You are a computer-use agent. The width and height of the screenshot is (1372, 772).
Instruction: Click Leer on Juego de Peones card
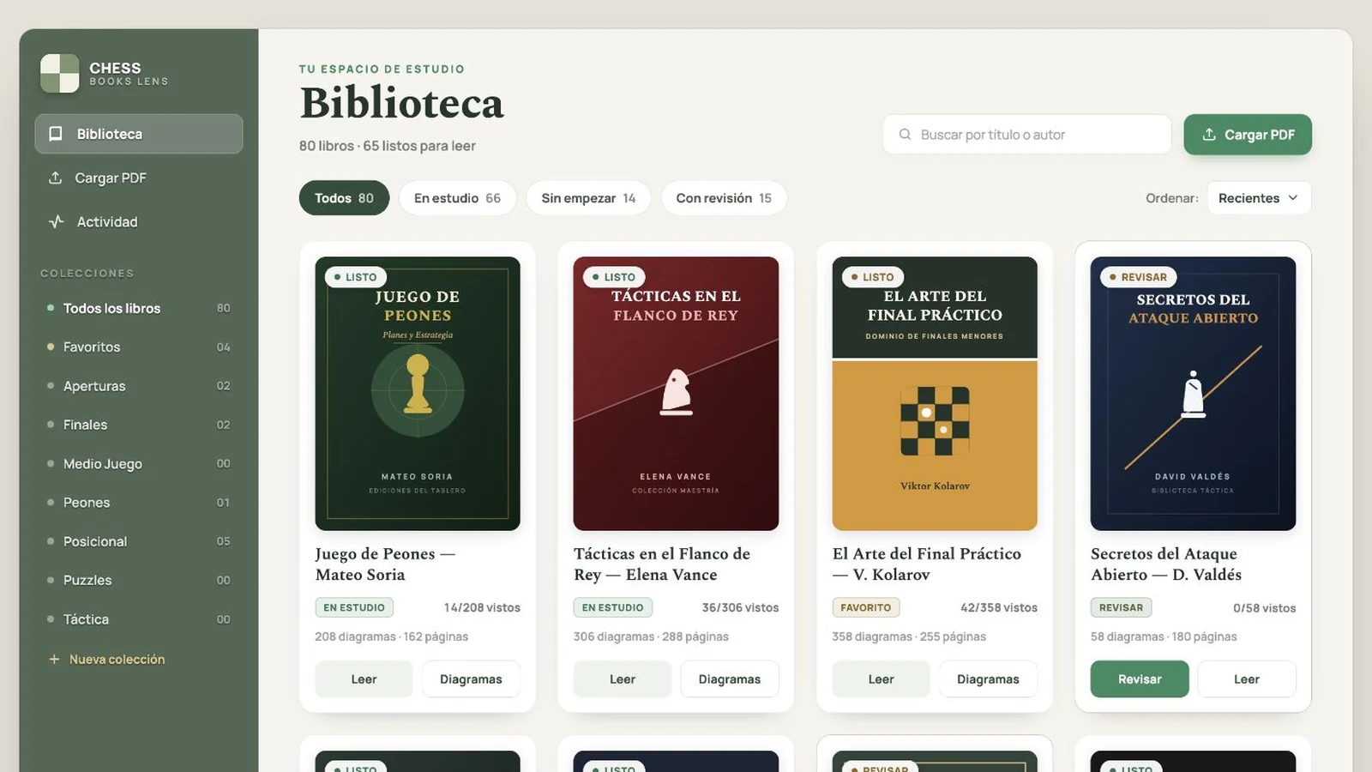364,679
